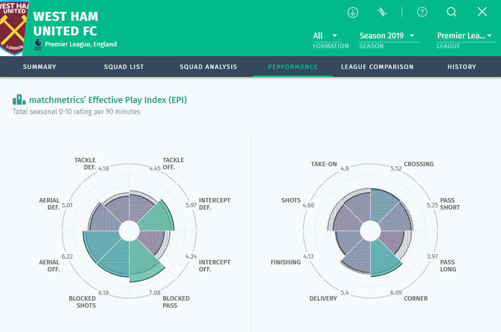Screen dimensions: 501x332
Task: Click the West Ham United club crest
Action: [x=13, y=28]
